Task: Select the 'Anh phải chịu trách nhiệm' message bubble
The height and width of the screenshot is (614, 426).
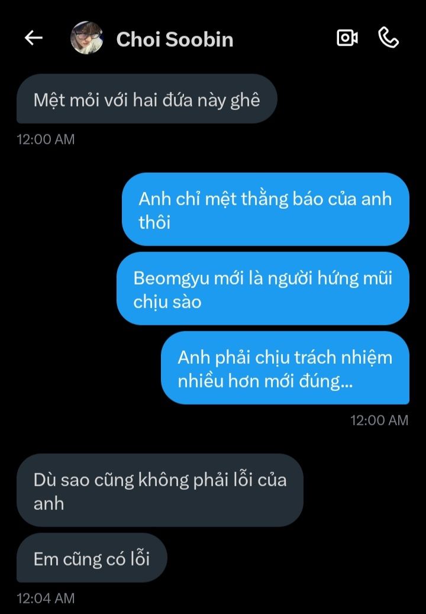Action: (x=285, y=368)
